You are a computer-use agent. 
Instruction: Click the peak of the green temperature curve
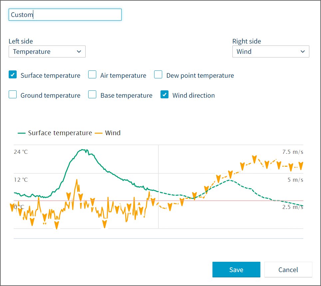pos(83,150)
